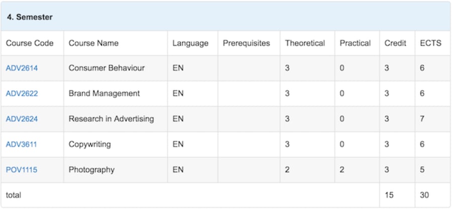This screenshot has height=209, width=452.
Task: Select the Language column header
Action: tap(190, 44)
